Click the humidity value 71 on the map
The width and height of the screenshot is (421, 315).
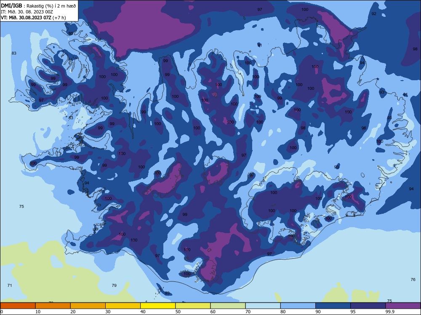pos(10,286)
